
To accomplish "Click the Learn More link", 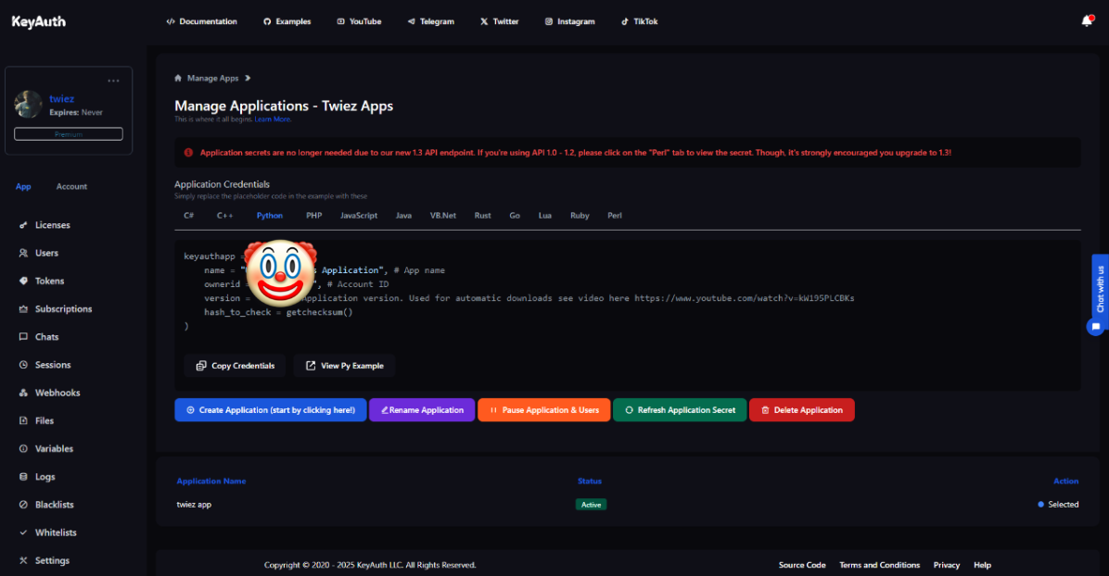I will coord(273,119).
